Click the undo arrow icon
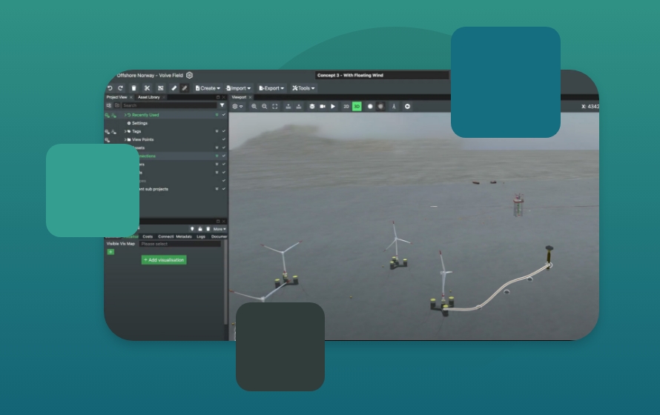The height and width of the screenshot is (415, 660). 110,88
